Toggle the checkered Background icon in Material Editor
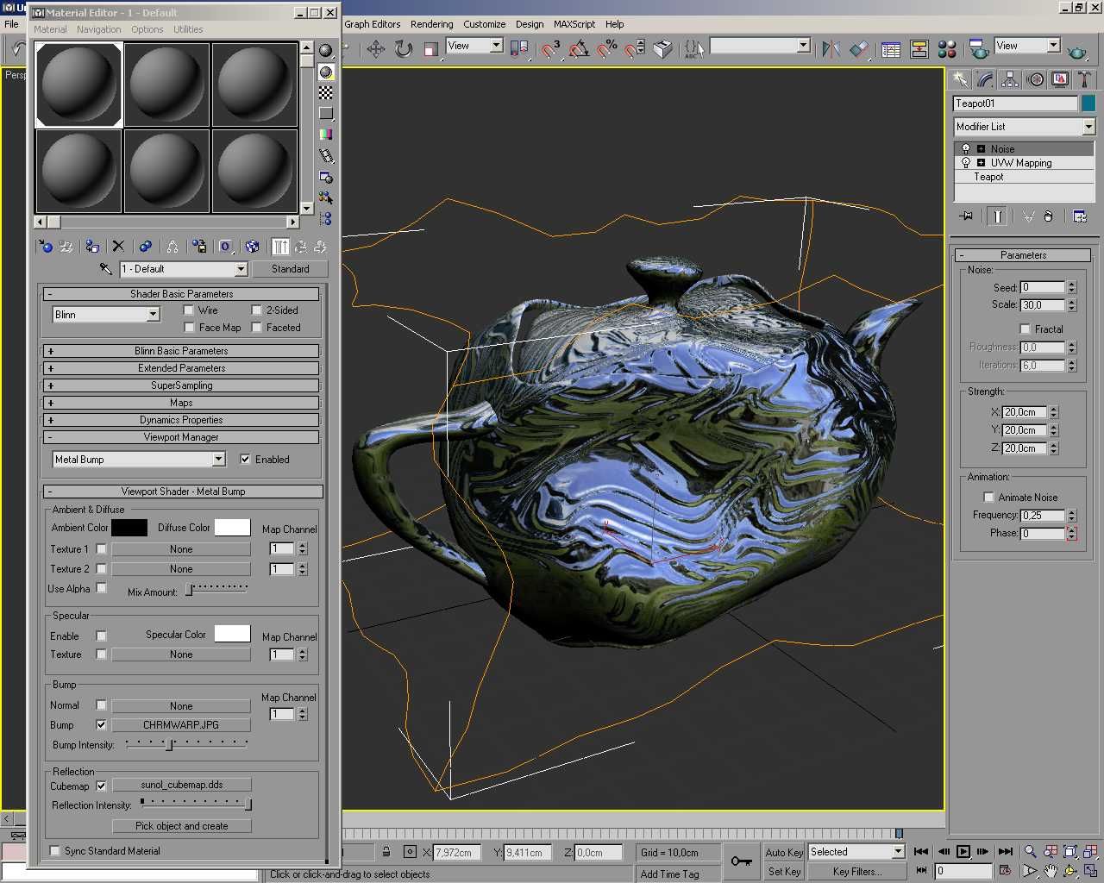 tap(326, 93)
